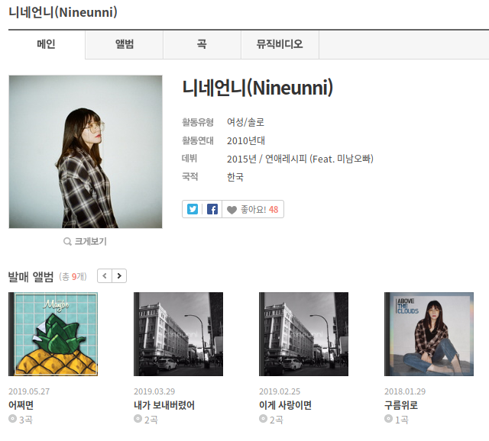Click disc icon under 이게 사랑이면
Viewport: 489px width, 441px height.
click(263, 419)
